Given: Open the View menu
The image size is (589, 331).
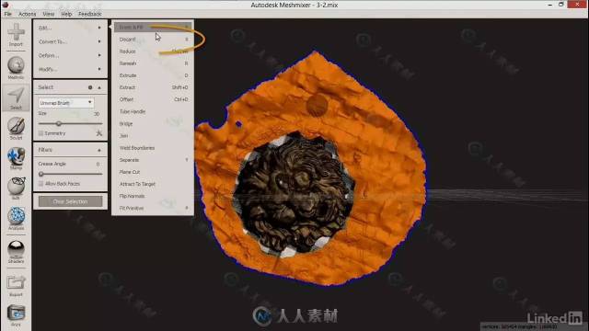Looking at the screenshot, I should click(x=49, y=14).
